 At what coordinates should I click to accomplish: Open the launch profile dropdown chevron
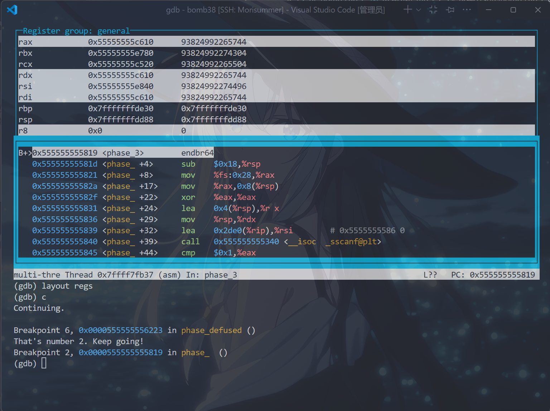[x=418, y=10]
